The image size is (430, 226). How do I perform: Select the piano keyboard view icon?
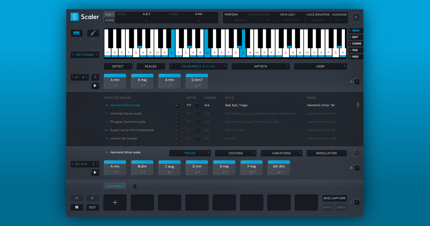coord(76,33)
